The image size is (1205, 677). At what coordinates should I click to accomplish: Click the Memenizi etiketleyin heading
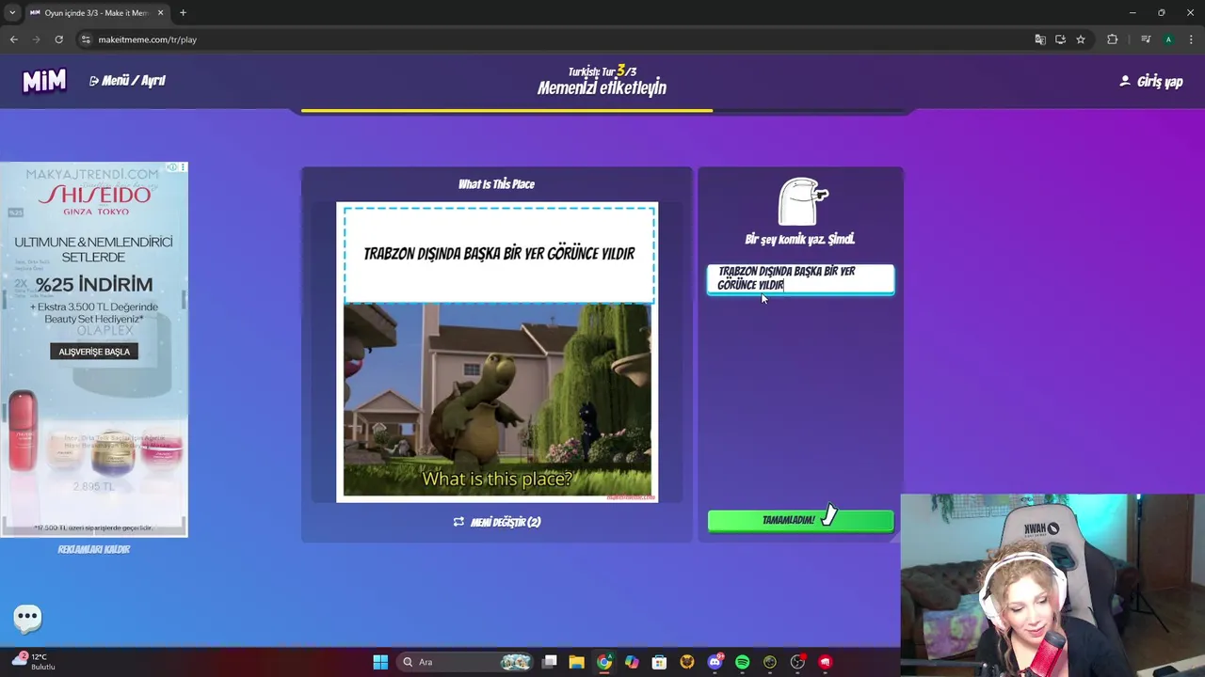602,88
